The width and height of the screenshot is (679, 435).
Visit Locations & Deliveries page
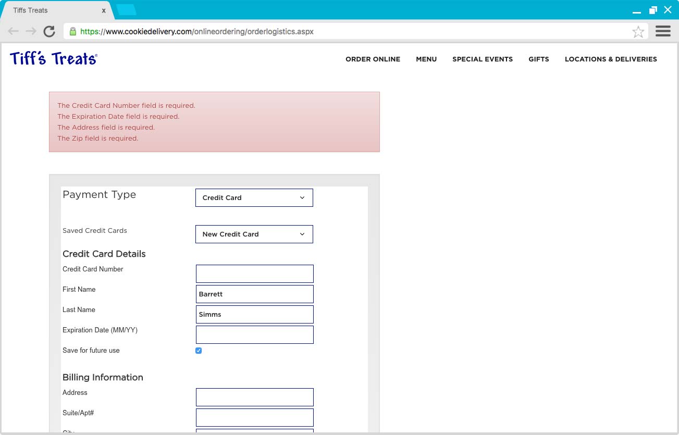pos(611,59)
